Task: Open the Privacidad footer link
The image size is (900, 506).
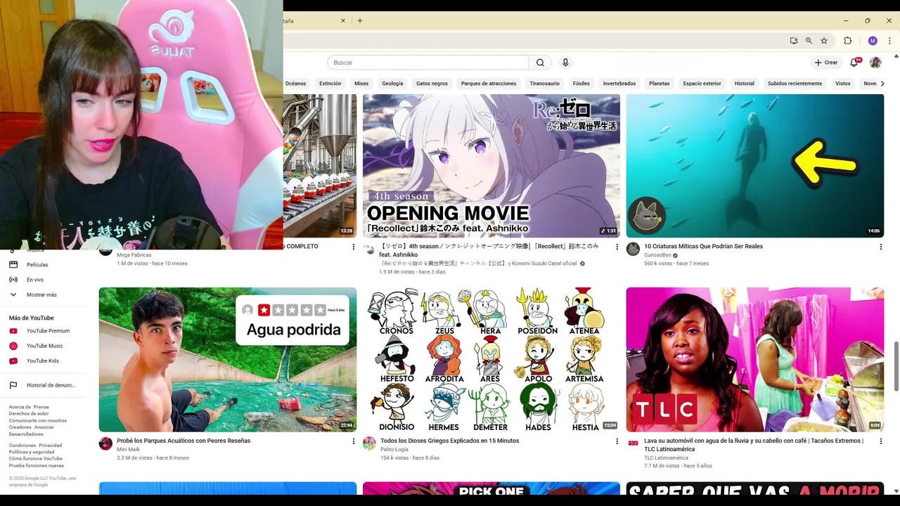Action: 51,446
